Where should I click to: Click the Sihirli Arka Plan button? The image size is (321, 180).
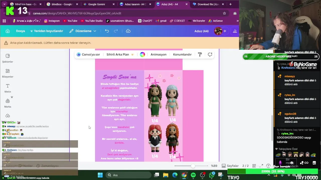pyautogui.click(x=120, y=54)
